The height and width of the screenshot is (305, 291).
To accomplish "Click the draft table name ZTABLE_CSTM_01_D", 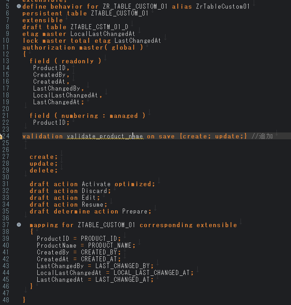I will (99, 27).
